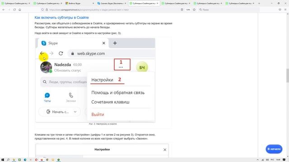289x162 pixels.
Task: Go back using the browser back arrow
Action: click(4, 9)
